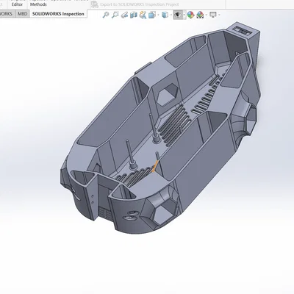
Task: Click the Zoom to Fit icon
Action: pyautogui.click(x=106, y=15)
